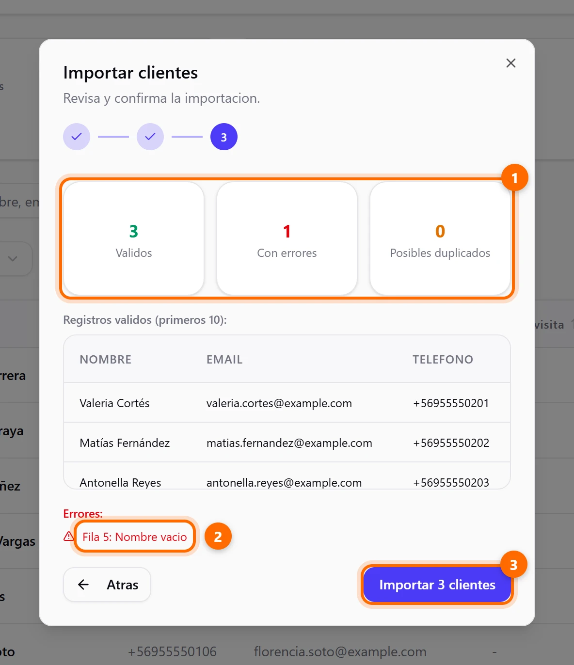
Task: Click the Posibles duplicados count card
Action: (440, 238)
